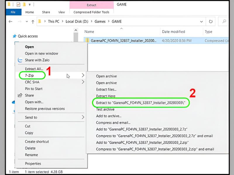Screen dimensions: 234x175
Task: Expand the 7-Zip submenu arrow
Action: [x=83, y=76]
